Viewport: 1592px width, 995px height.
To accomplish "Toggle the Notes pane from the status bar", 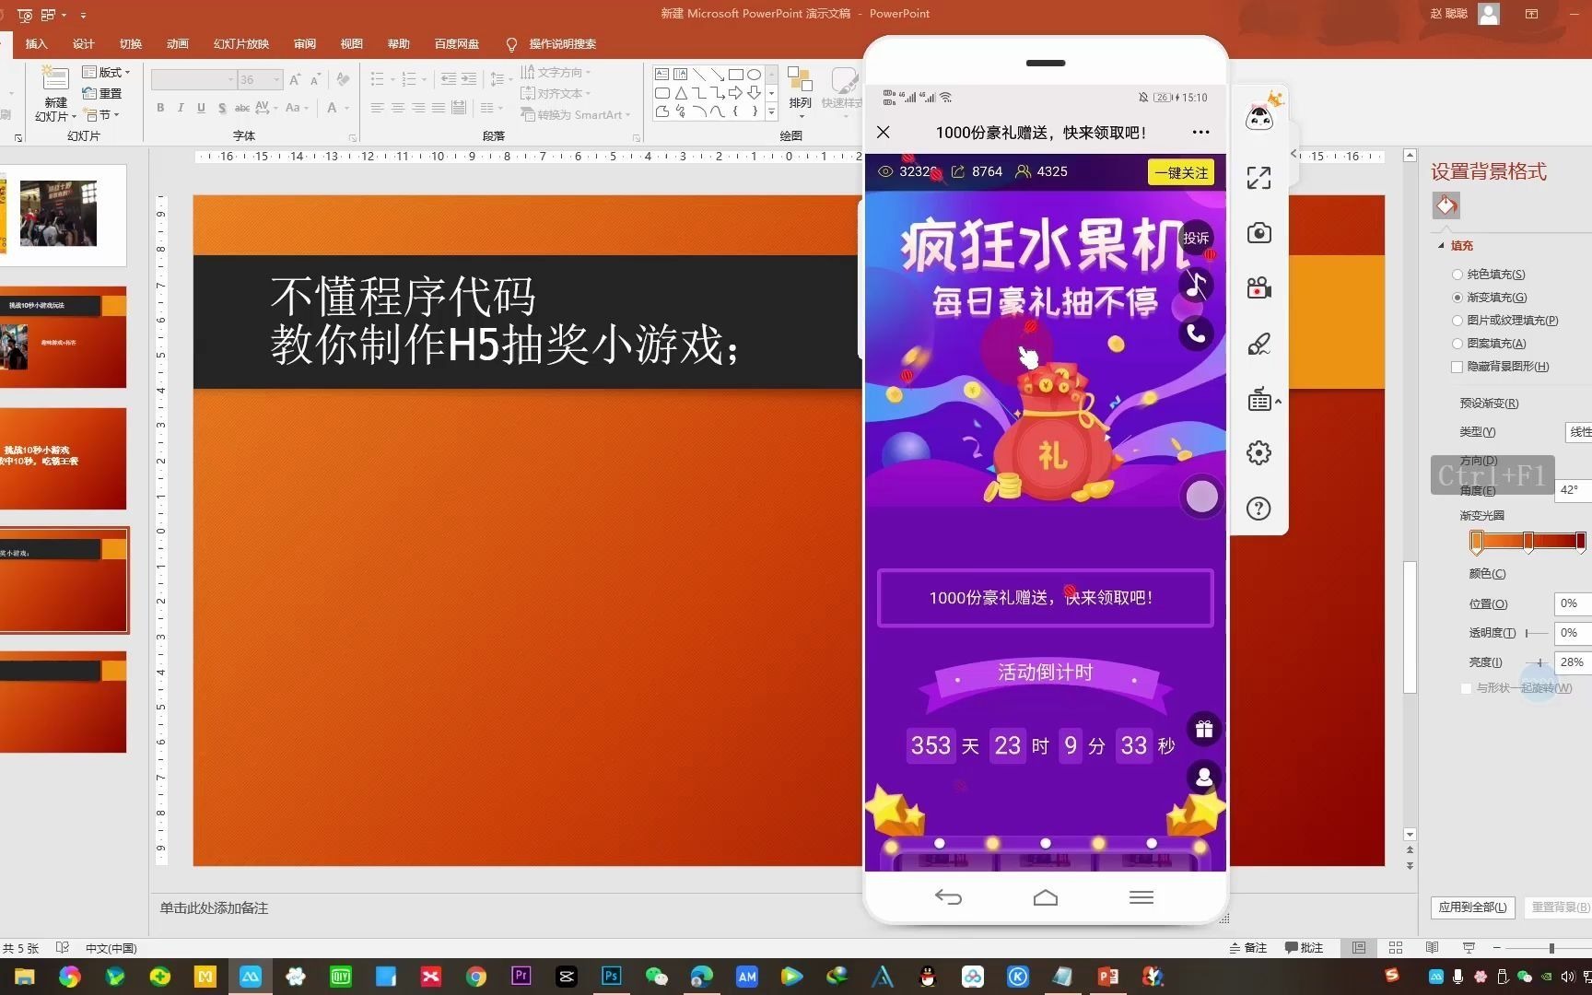I will tap(1248, 947).
